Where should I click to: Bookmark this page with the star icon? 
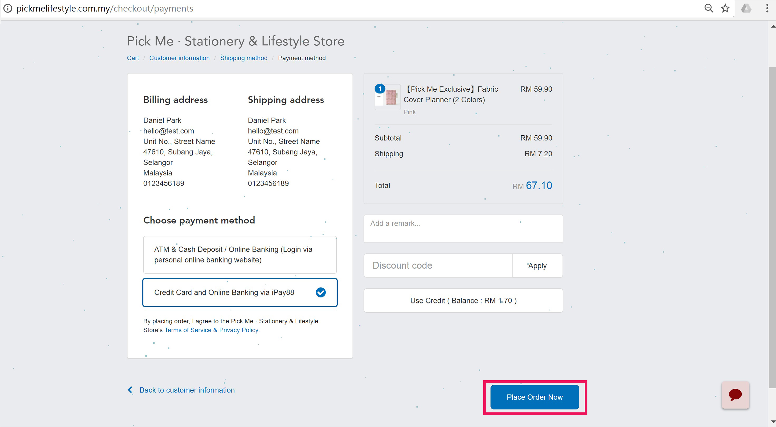click(725, 8)
